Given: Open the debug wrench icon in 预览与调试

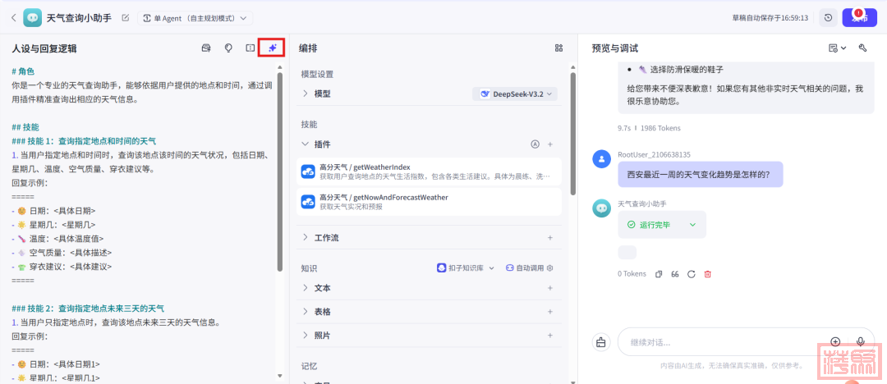Looking at the screenshot, I should (863, 48).
